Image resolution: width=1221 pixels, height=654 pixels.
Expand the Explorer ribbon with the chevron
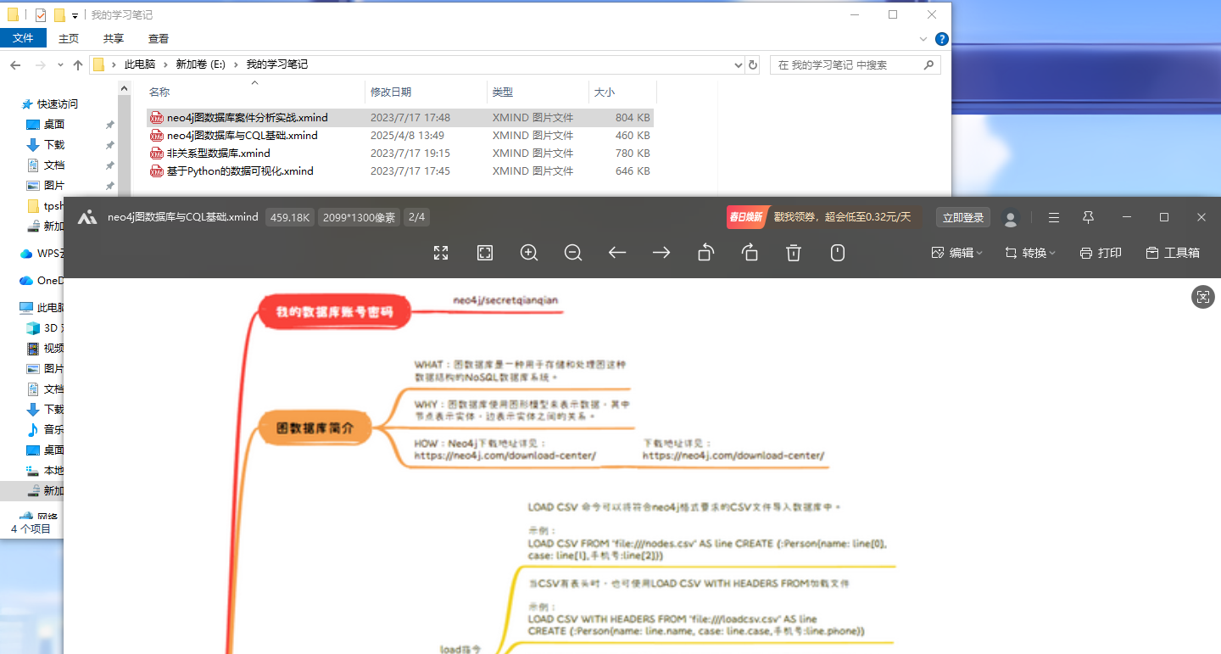pyautogui.click(x=923, y=39)
